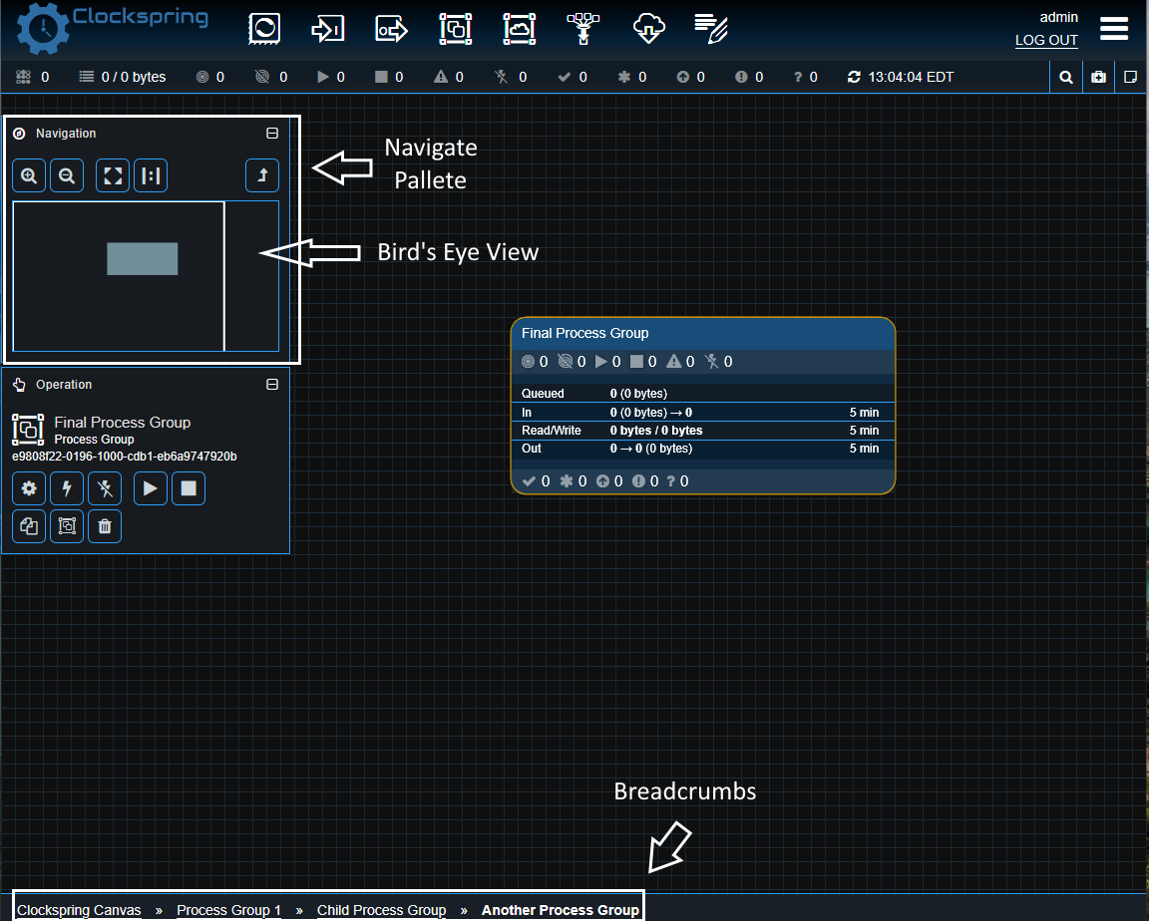The height and width of the screenshot is (921, 1149).
Task: Open search with the magnifier button
Action: pyautogui.click(x=1065, y=77)
